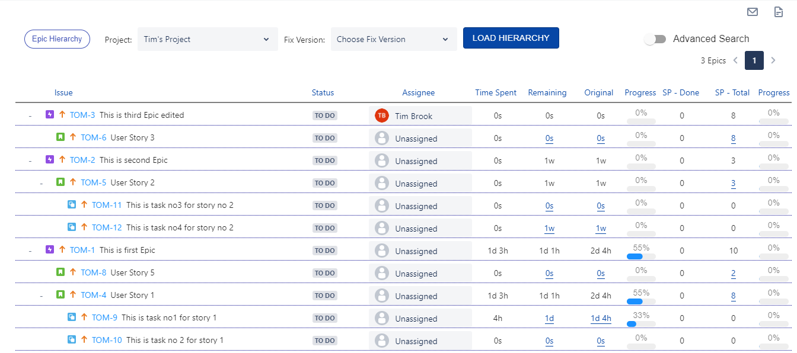Sort by the Status column header
This screenshot has width=797, height=353.
tap(323, 92)
